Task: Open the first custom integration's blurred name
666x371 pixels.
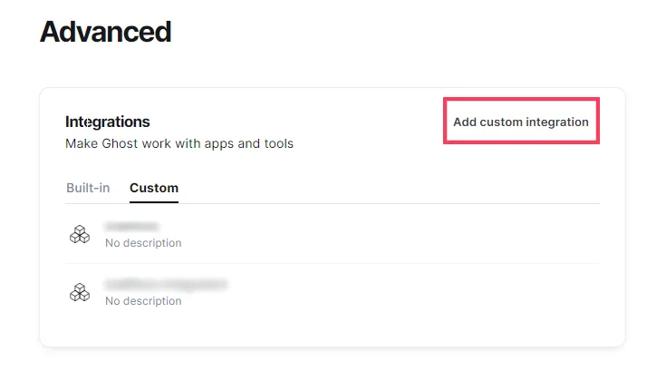Action: (131, 226)
